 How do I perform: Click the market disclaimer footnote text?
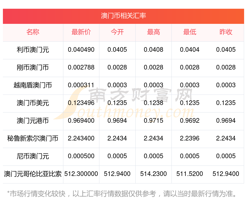point(121,194)
